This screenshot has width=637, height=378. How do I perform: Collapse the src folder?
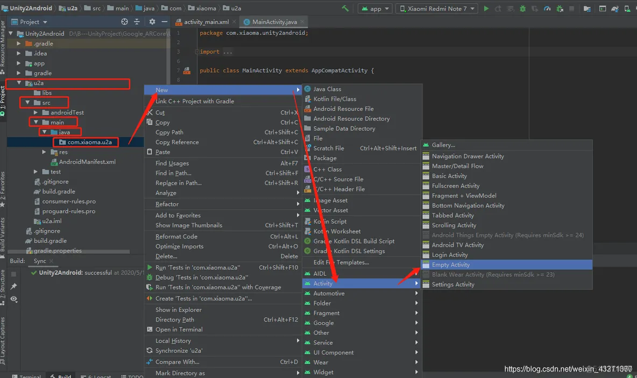(27, 102)
